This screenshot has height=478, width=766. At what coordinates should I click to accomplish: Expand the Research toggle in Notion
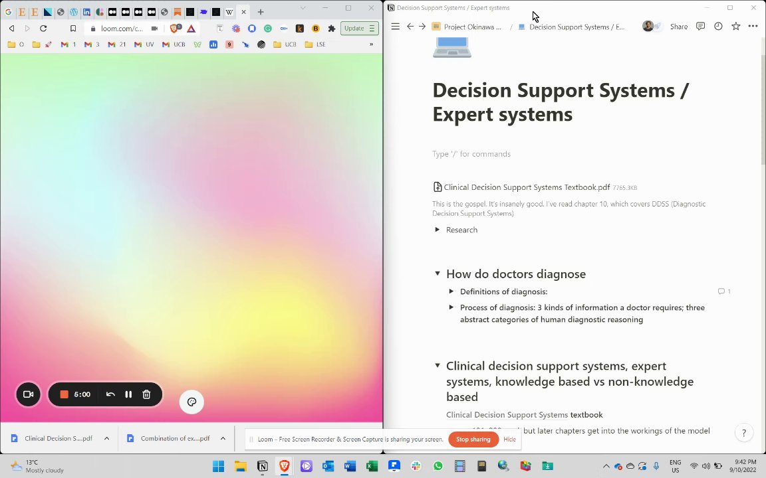[x=438, y=229]
